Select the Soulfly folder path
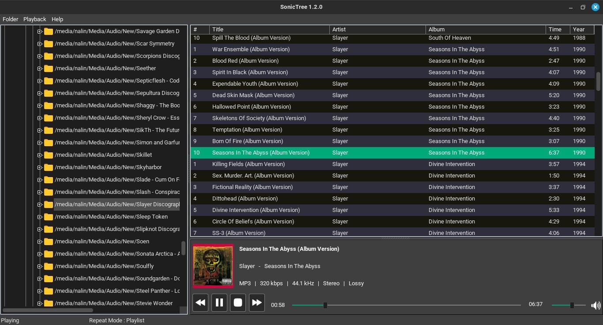The image size is (603, 325). click(104, 266)
